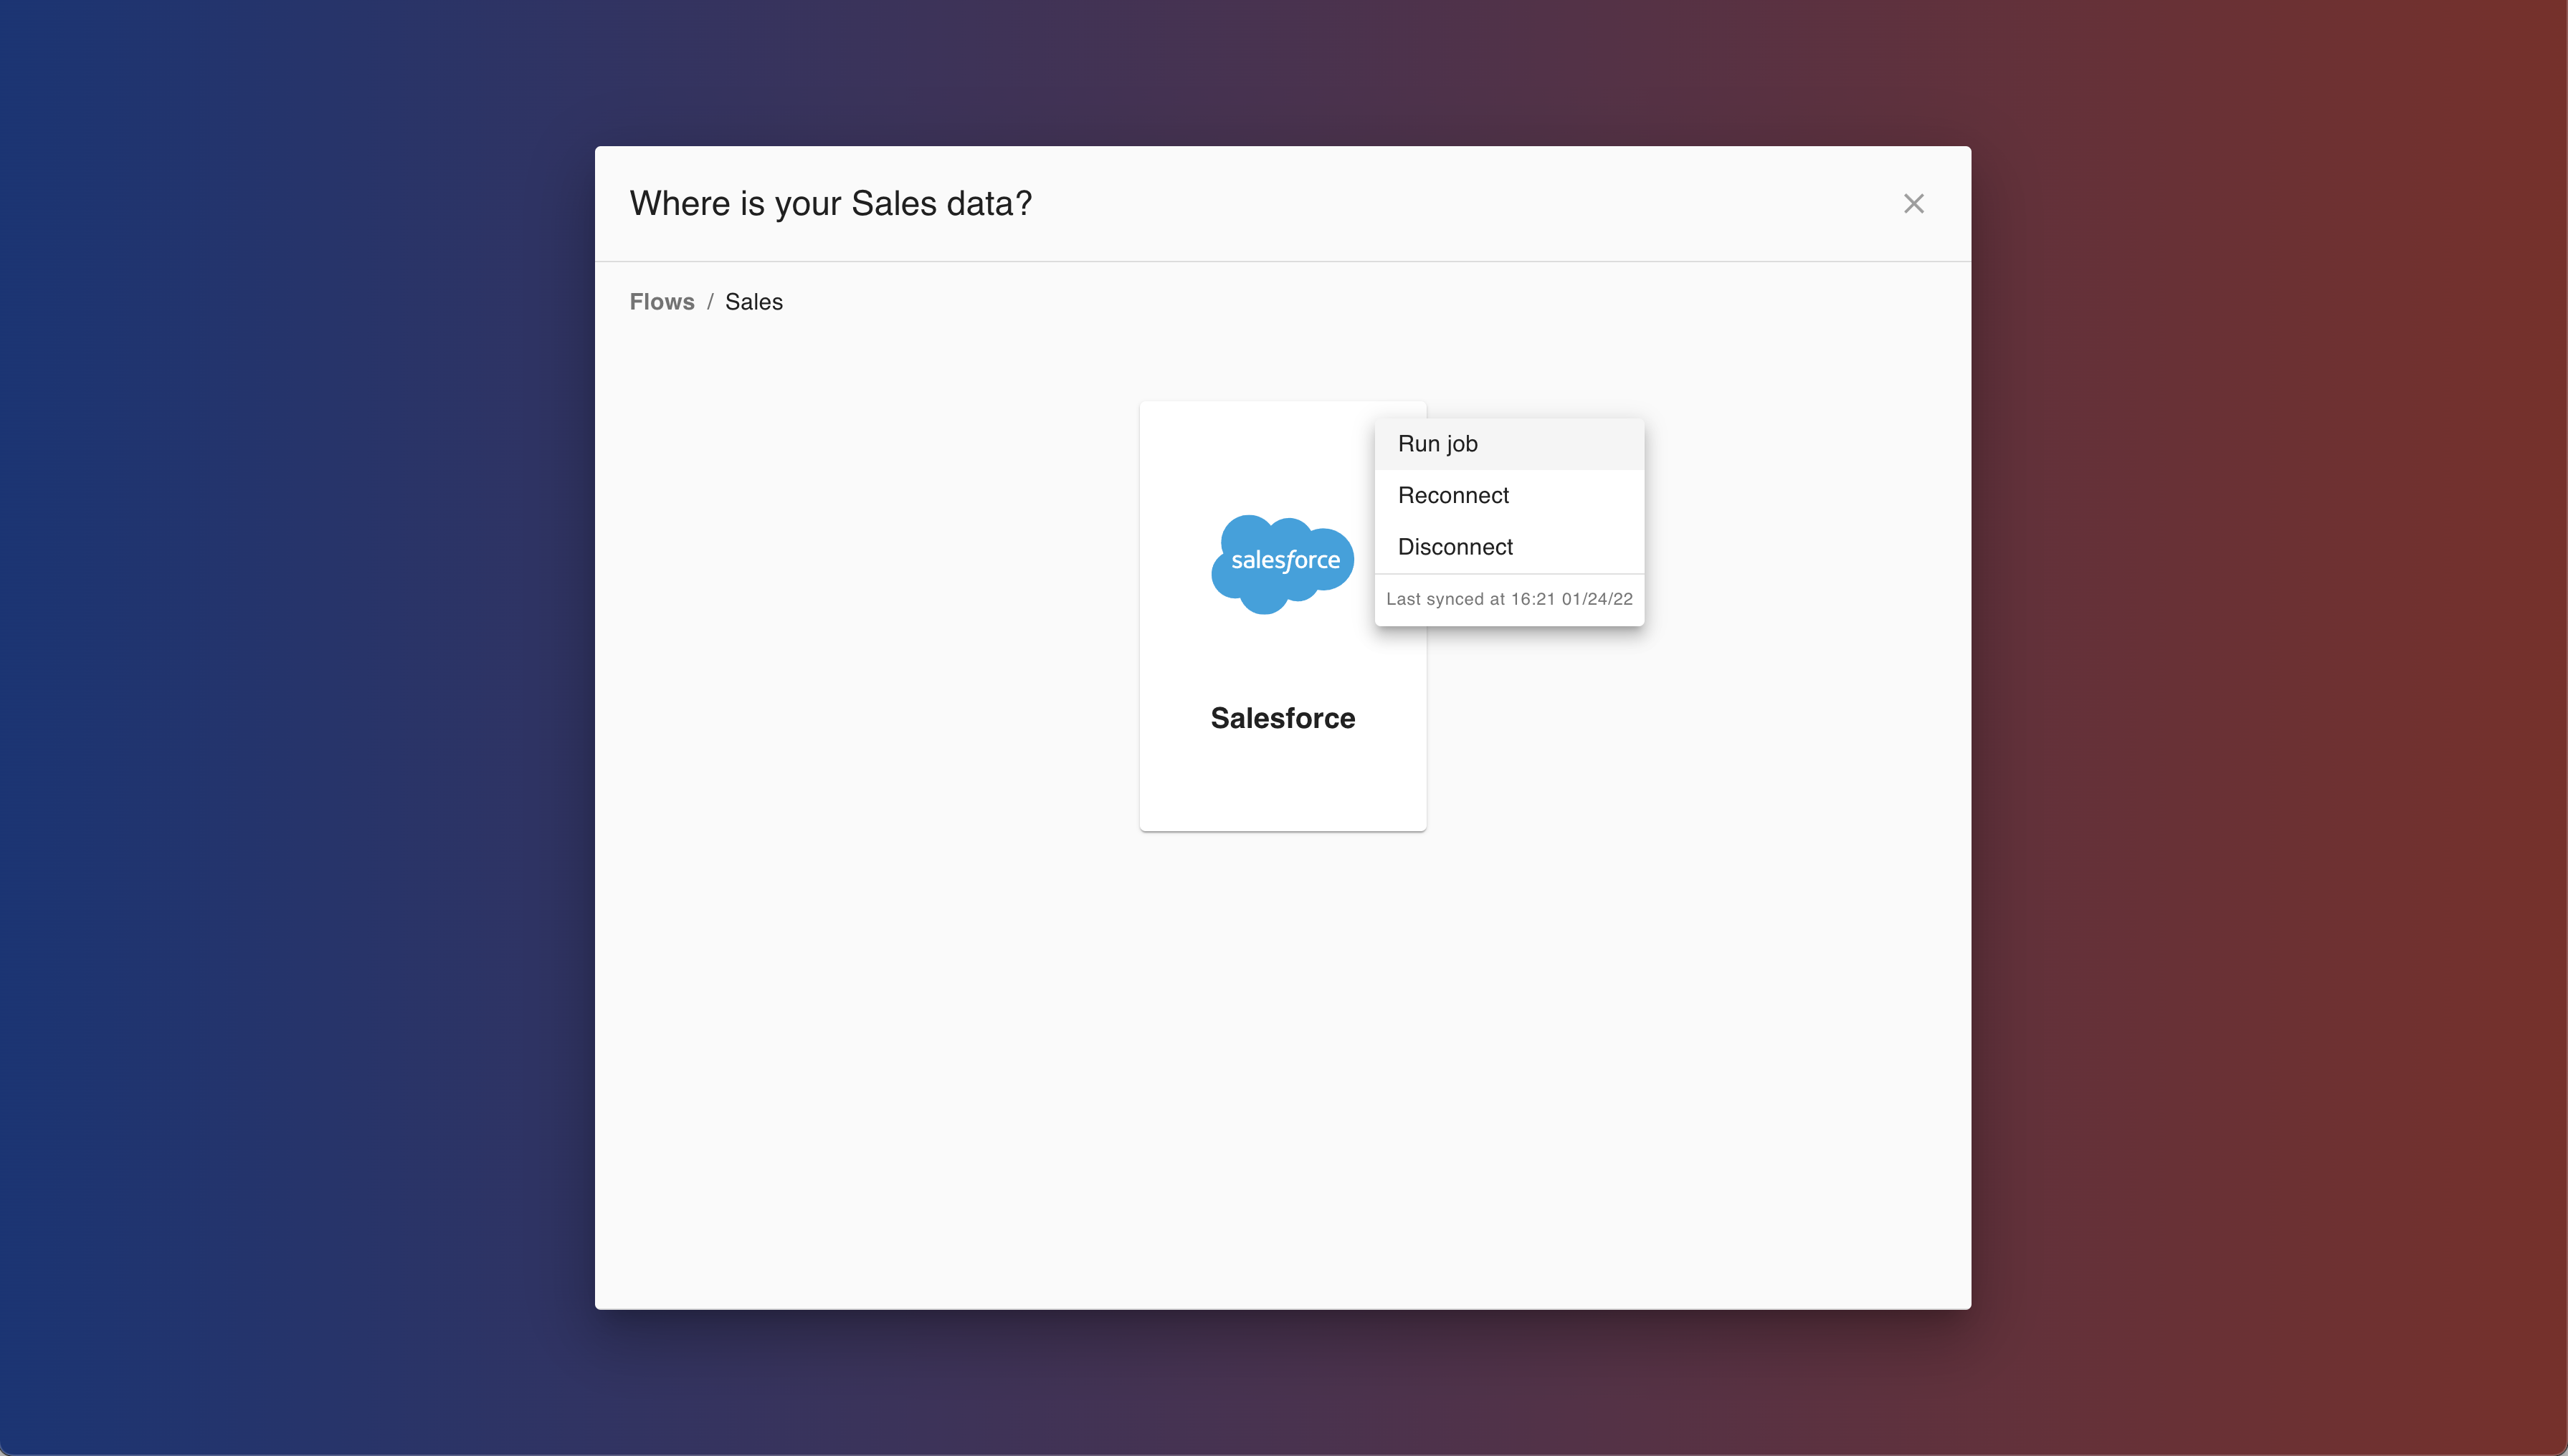
Task: Click the Salesforce card title
Action: [x=1283, y=718]
